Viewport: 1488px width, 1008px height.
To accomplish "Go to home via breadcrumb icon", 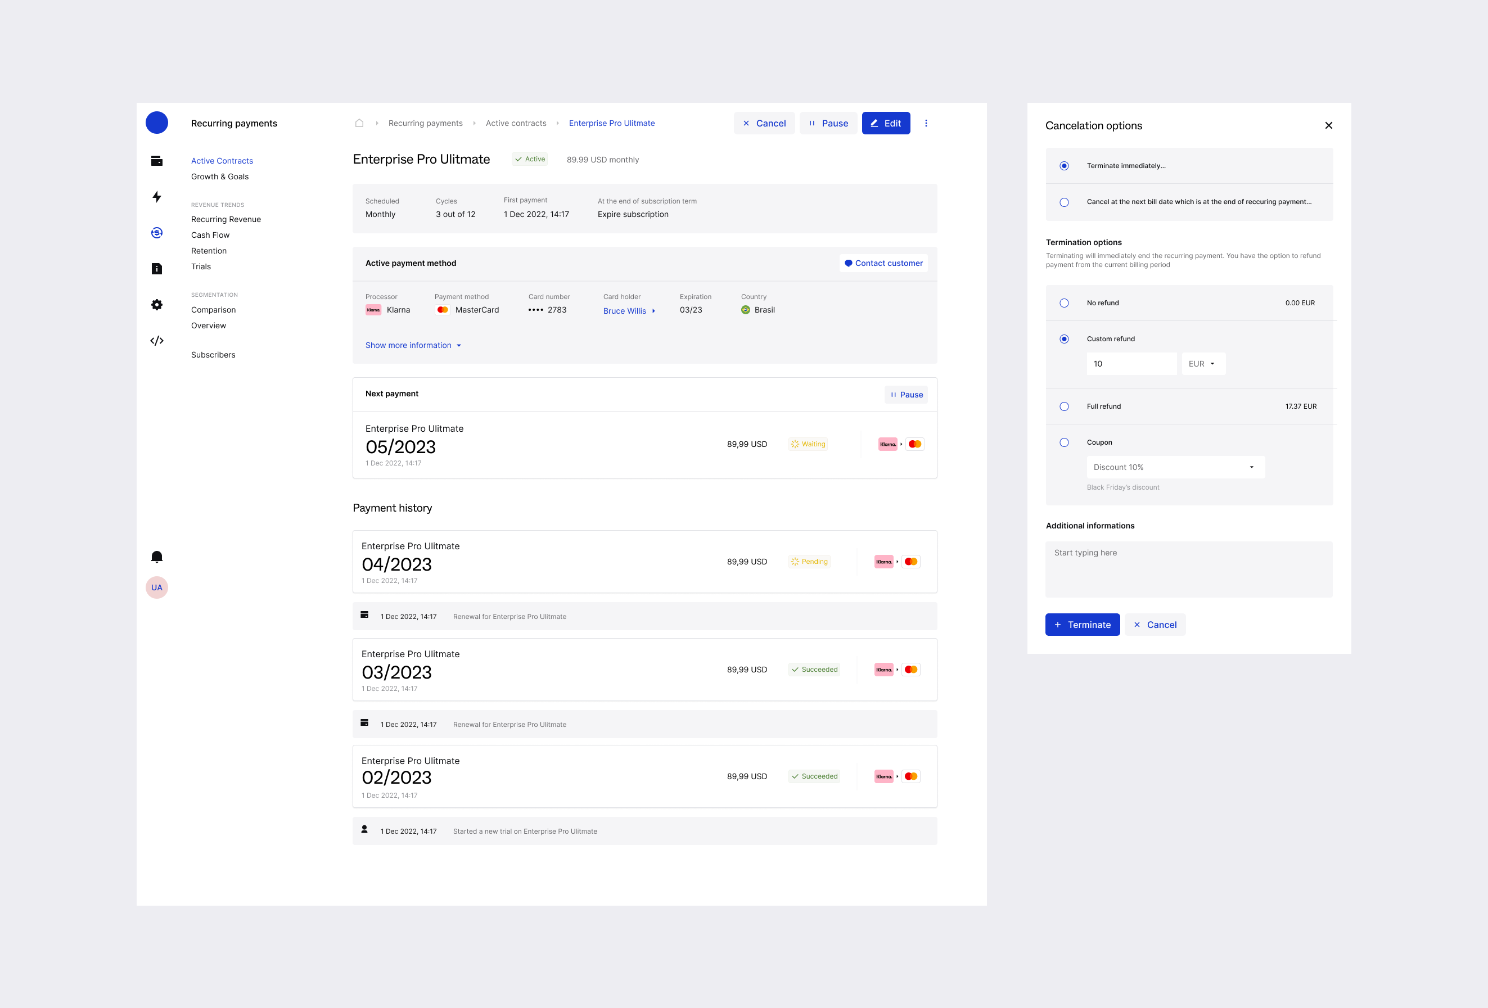I will point(359,123).
